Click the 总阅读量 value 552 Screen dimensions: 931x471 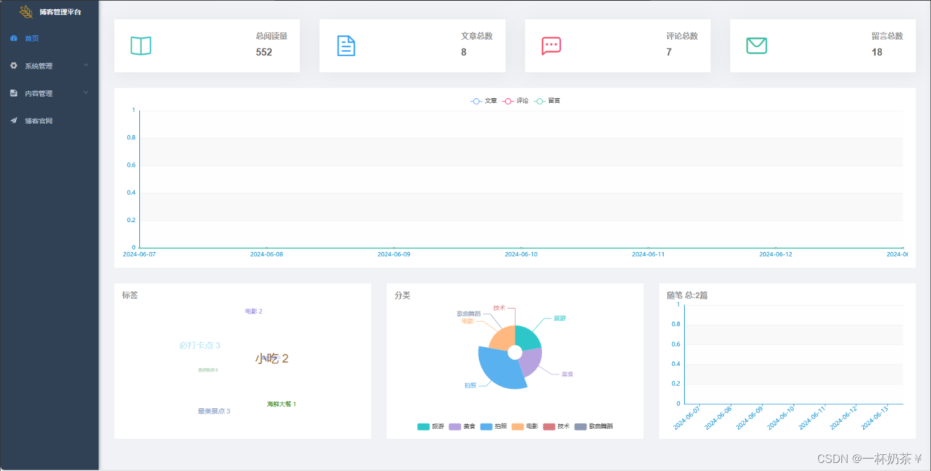[x=264, y=52]
